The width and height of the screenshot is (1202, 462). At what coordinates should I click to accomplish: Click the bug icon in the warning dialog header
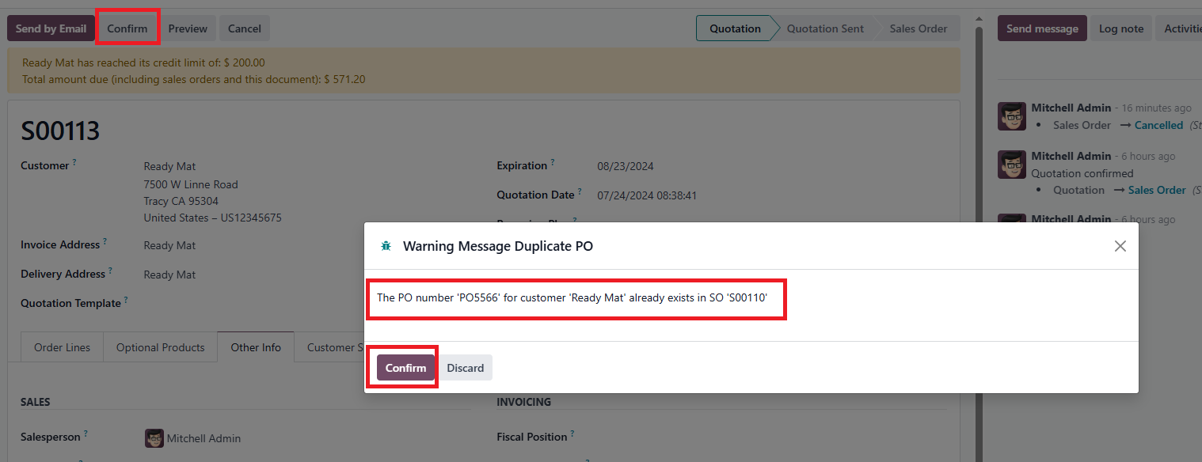click(x=386, y=246)
